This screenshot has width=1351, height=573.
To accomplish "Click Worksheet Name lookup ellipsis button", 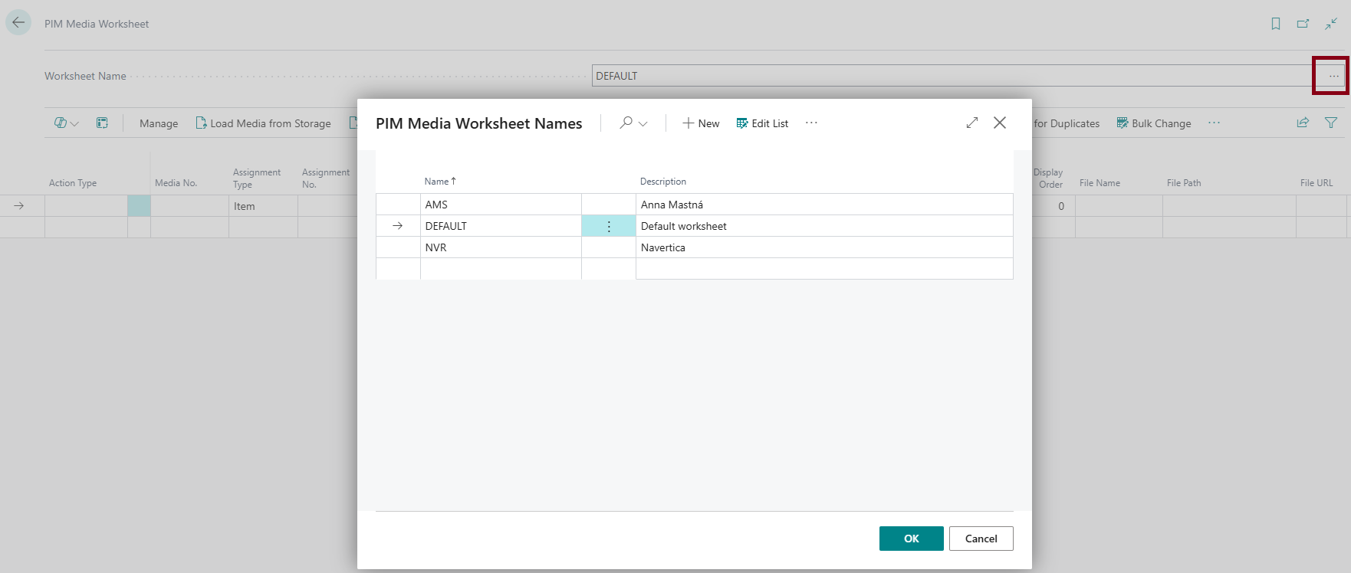I will click(1333, 76).
